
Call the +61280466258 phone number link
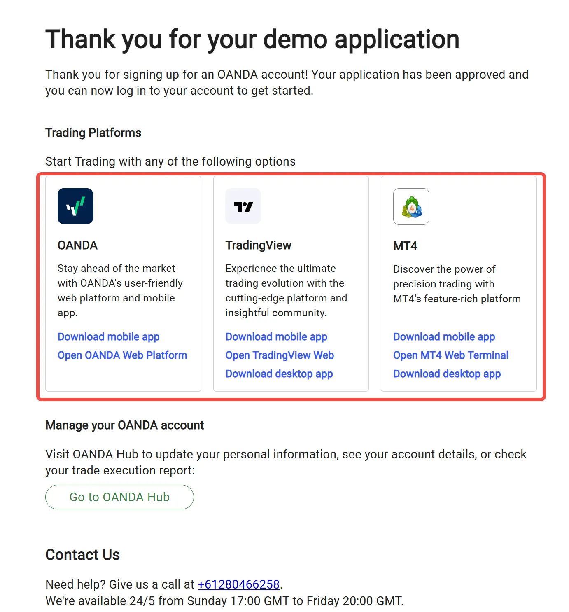click(238, 584)
